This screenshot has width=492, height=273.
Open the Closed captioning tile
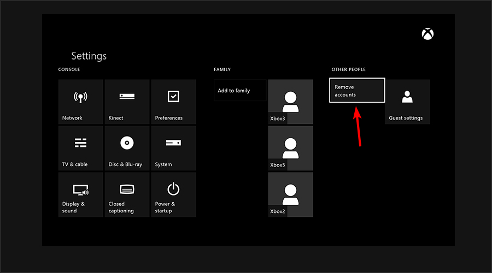pyautogui.click(x=127, y=194)
